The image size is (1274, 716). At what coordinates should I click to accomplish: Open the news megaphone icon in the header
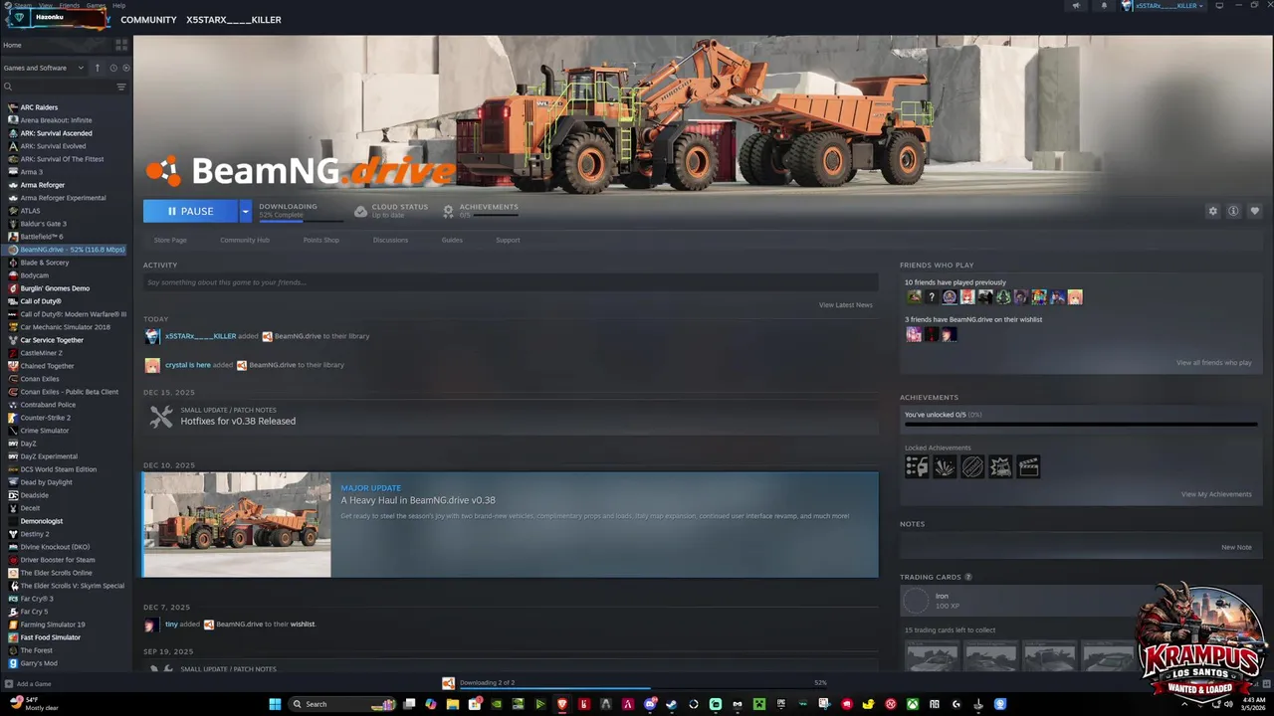tap(1075, 6)
